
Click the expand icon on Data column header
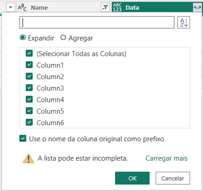[197, 7]
